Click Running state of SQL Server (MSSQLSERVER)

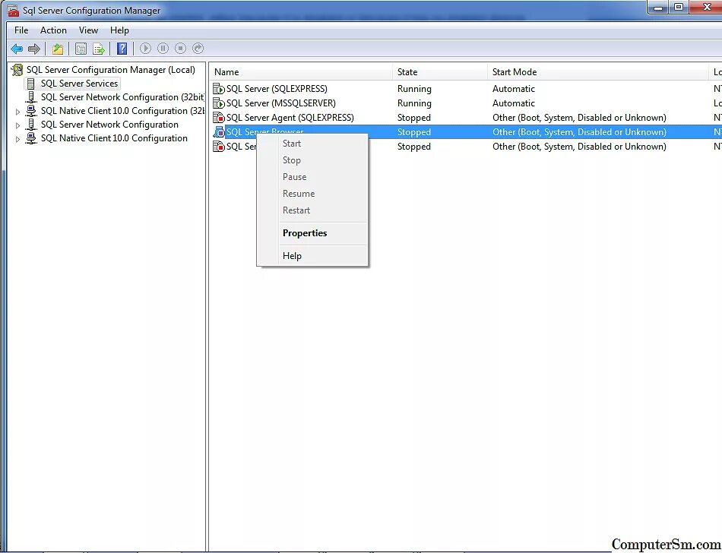pos(414,103)
